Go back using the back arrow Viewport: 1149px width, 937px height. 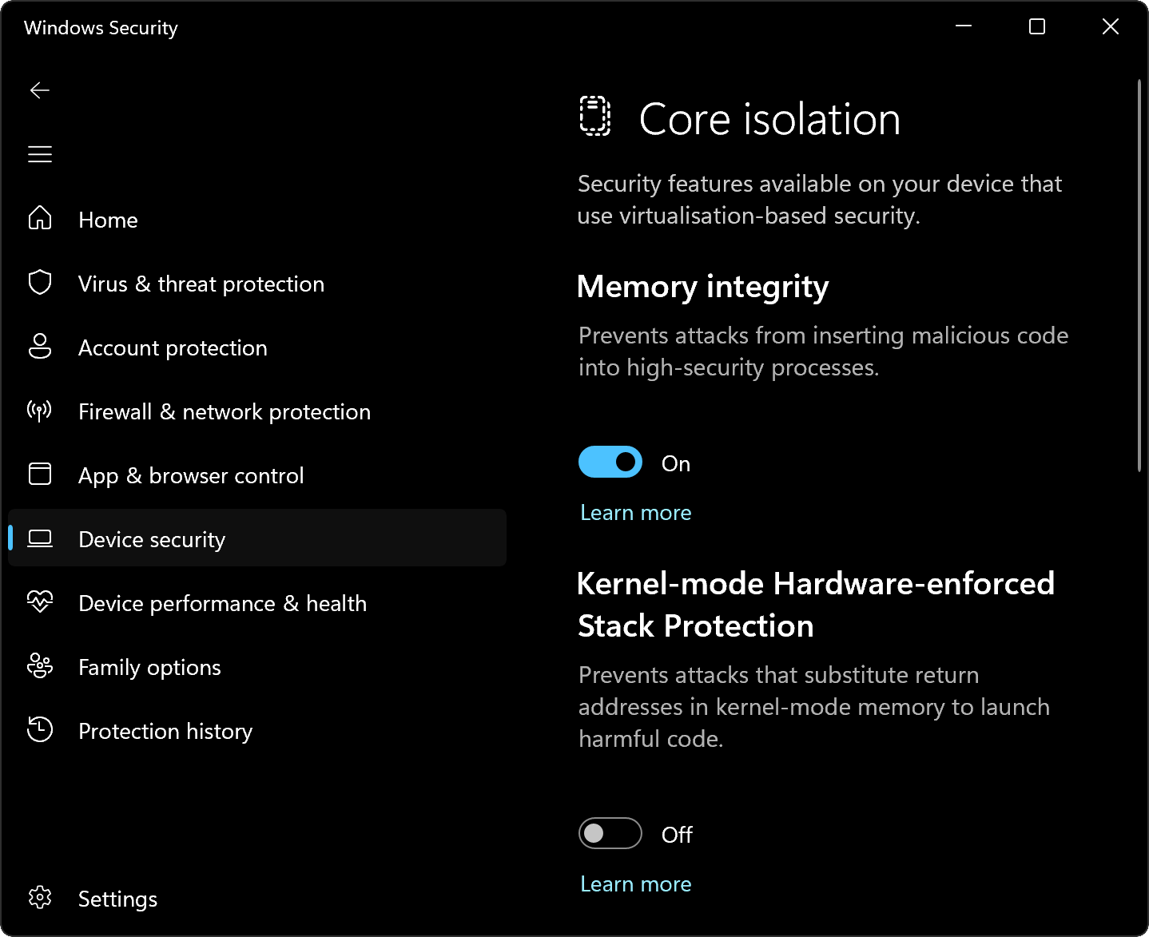(40, 90)
